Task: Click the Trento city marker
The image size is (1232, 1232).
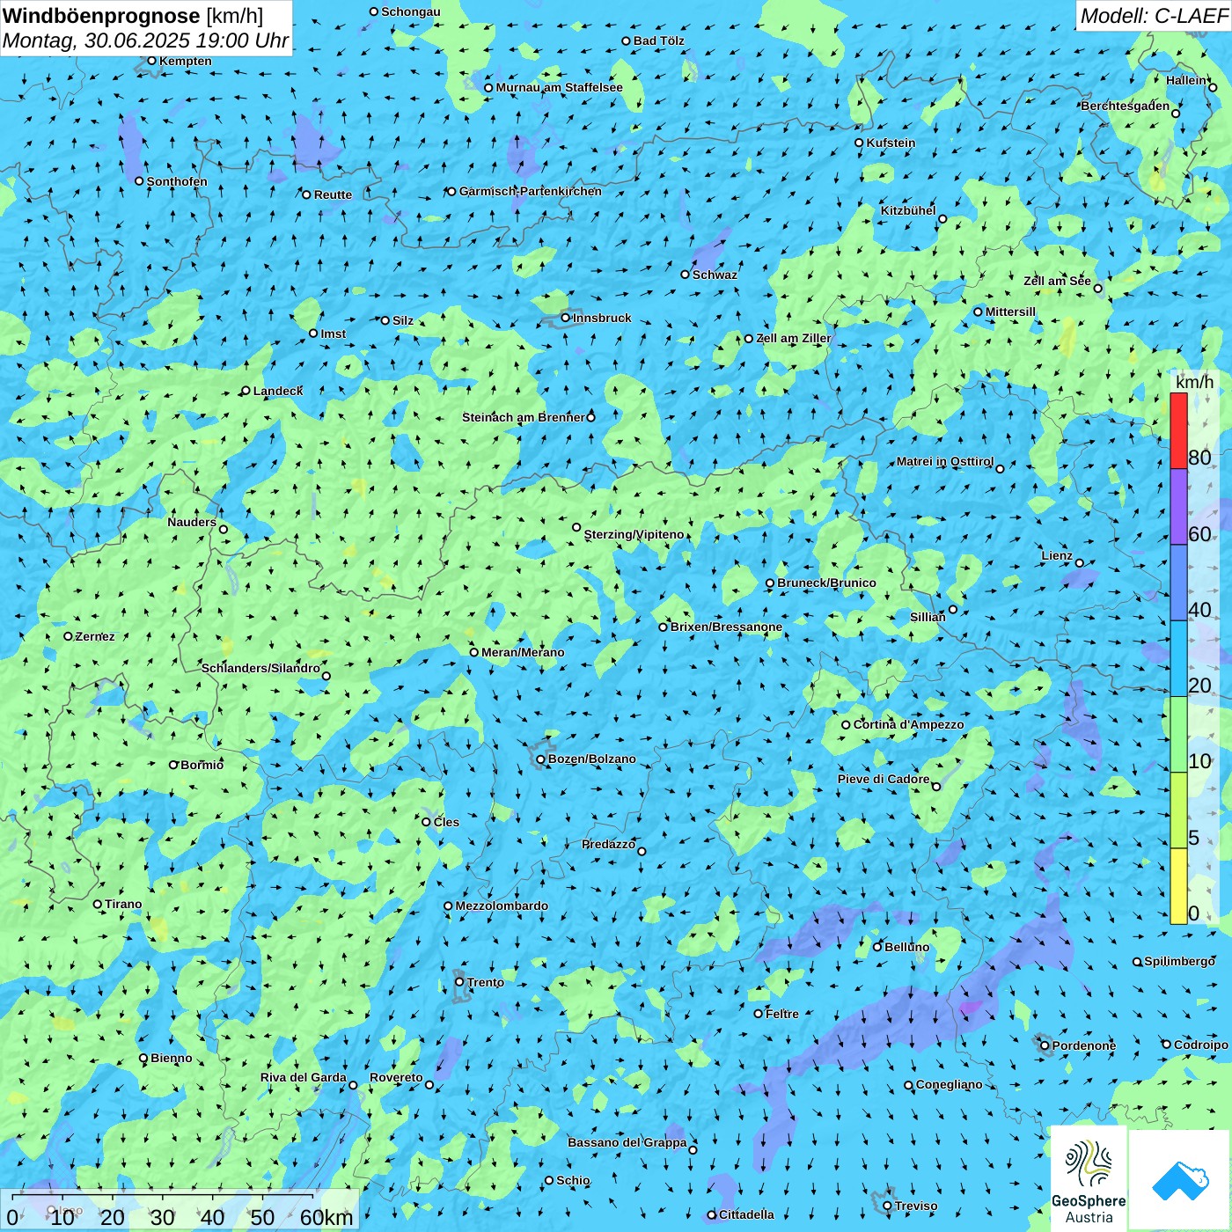Action: point(459,982)
